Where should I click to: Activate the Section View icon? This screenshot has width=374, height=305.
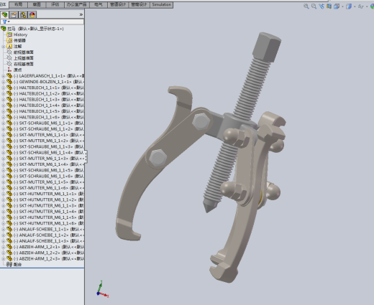pyautogui.click(x=329, y=6)
